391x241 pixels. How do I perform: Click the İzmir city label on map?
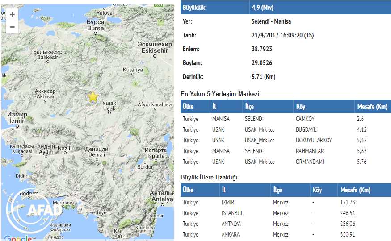pos(17,120)
